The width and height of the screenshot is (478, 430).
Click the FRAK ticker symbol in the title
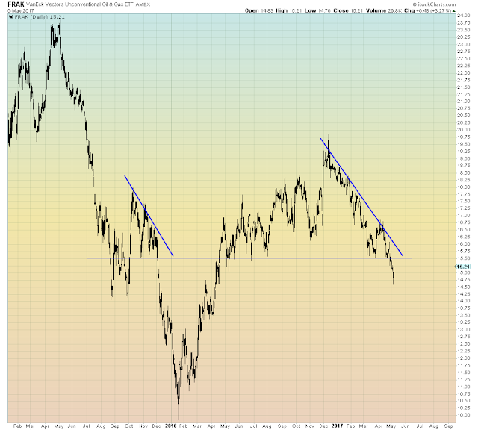16,4
